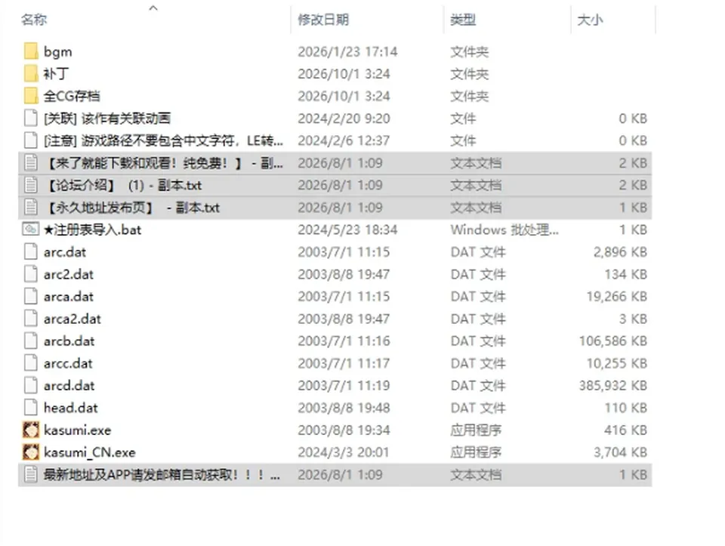Click the file 【来了就能下载和观看！纯免费！】
The height and width of the screenshot is (546, 725).
[163, 162]
